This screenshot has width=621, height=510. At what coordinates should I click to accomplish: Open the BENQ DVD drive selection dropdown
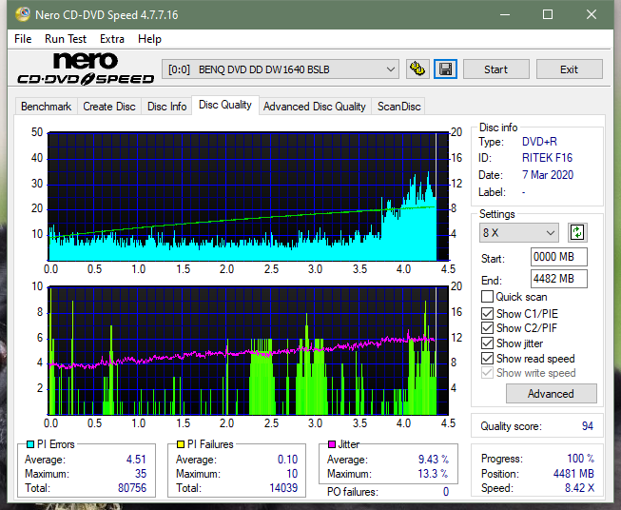coord(281,69)
